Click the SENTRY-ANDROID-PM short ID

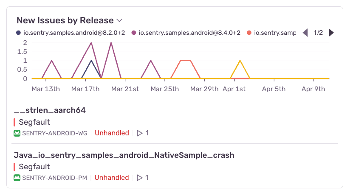point(54,178)
